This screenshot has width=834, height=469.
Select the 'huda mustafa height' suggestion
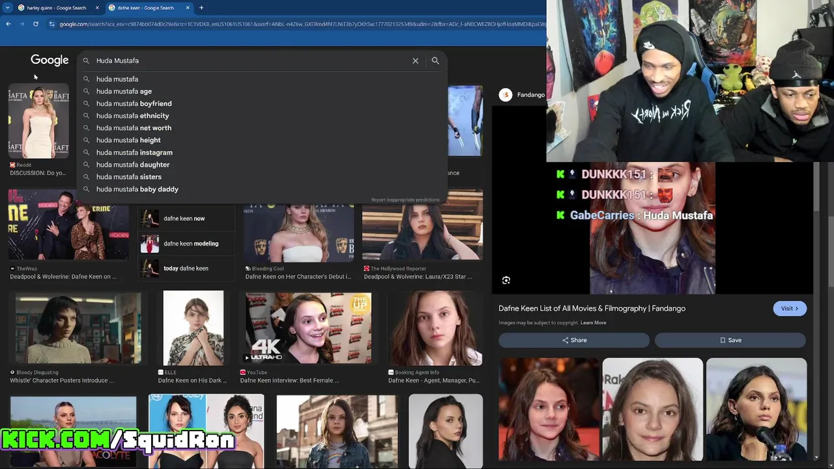point(262,140)
